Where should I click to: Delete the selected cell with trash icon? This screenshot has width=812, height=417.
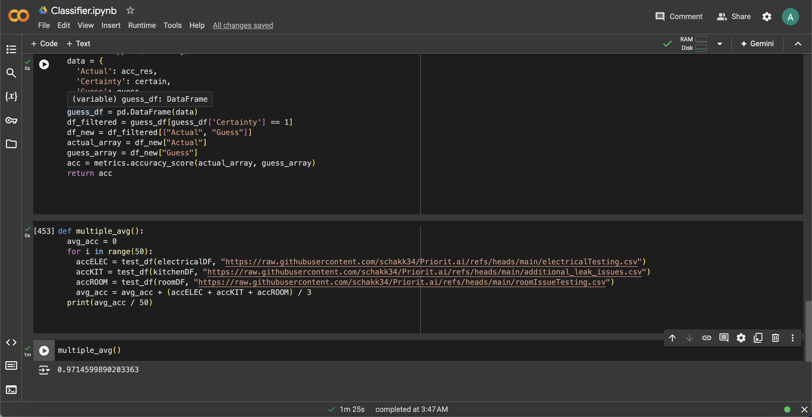click(775, 338)
